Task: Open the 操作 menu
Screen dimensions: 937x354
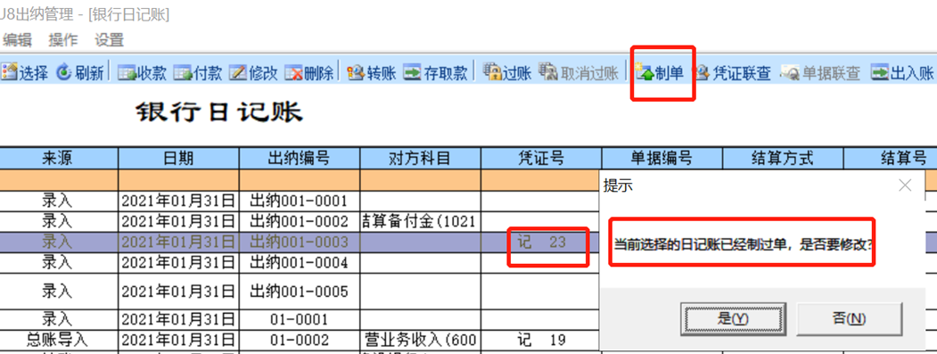Action: 63,40
